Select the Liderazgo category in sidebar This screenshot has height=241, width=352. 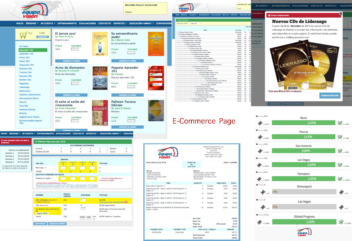(x=24, y=87)
